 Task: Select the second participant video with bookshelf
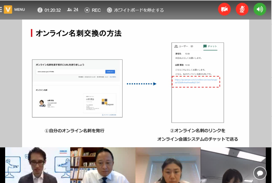click(x=103, y=165)
